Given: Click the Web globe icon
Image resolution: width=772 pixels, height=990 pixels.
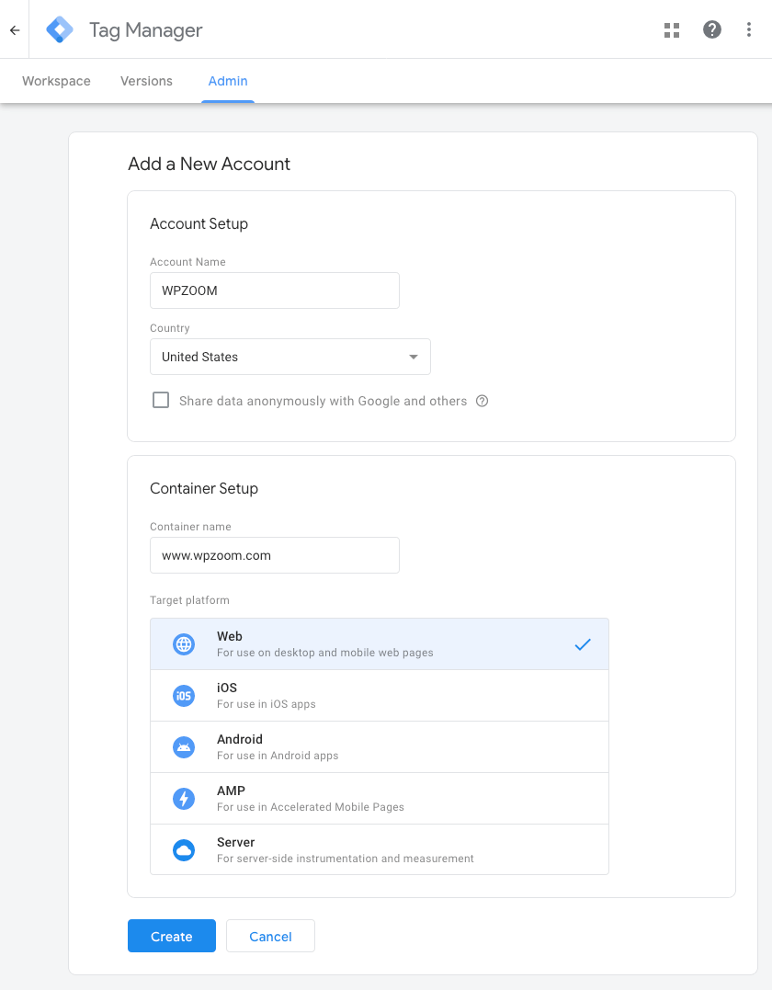Looking at the screenshot, I should [x=184, y=644].
